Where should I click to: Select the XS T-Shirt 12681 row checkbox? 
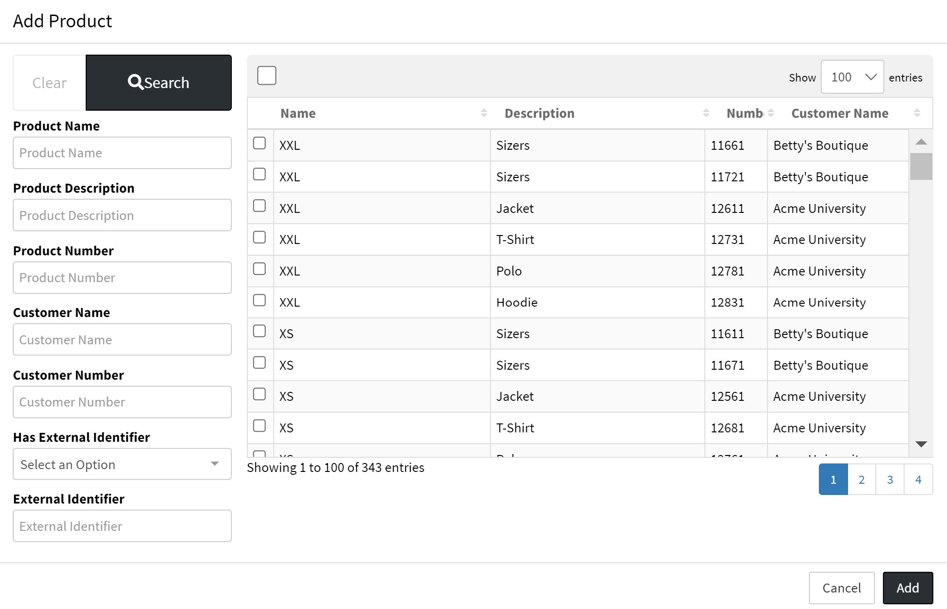[260, 426]
